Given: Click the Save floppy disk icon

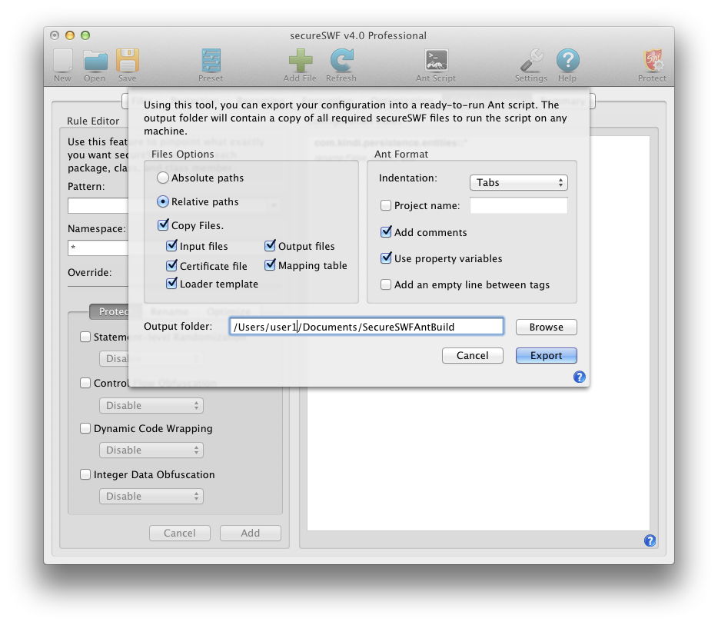Looking at the screenshot, I should click(127, 62).
